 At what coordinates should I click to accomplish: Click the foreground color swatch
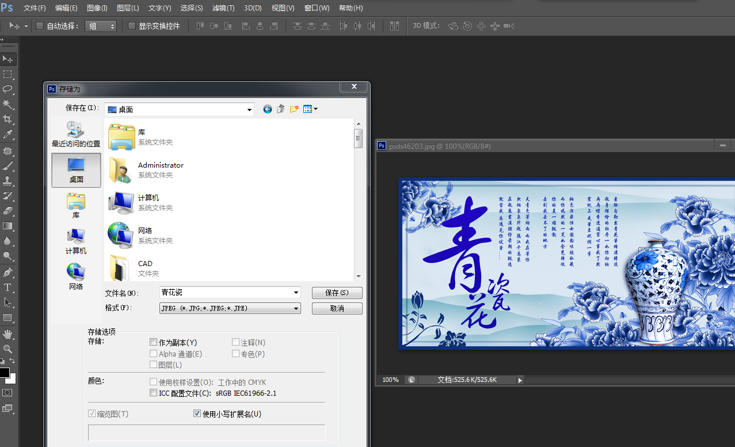tap(4, 373)
